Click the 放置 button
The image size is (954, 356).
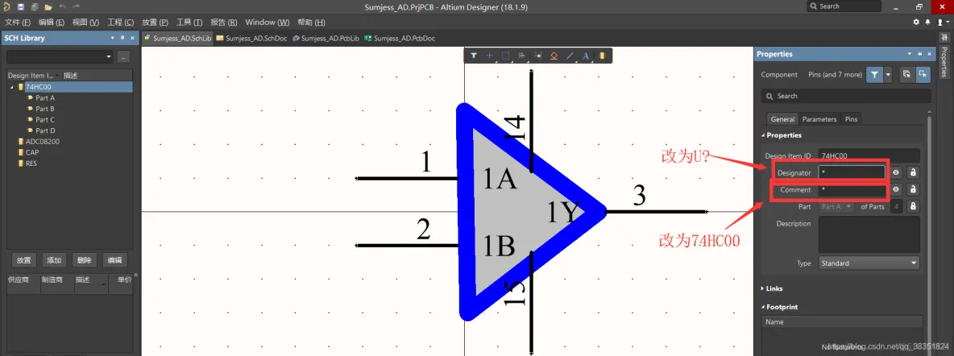[x=23, y=260]
